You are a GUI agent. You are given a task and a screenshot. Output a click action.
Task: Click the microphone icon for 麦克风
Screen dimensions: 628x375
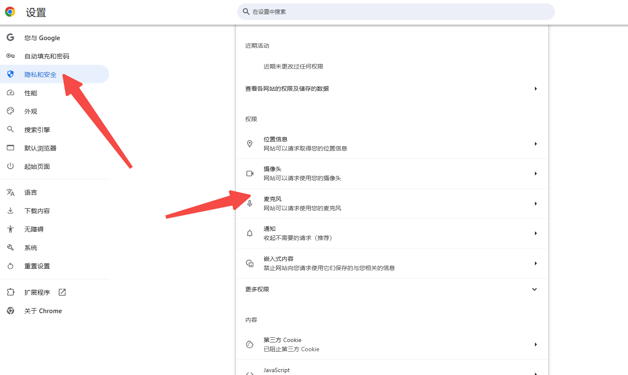tap(250, 204)
